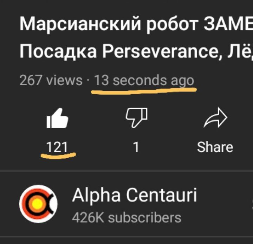Tap the thumbs-down dislike icon
This screenshot has width=253, height=244.
136,118
